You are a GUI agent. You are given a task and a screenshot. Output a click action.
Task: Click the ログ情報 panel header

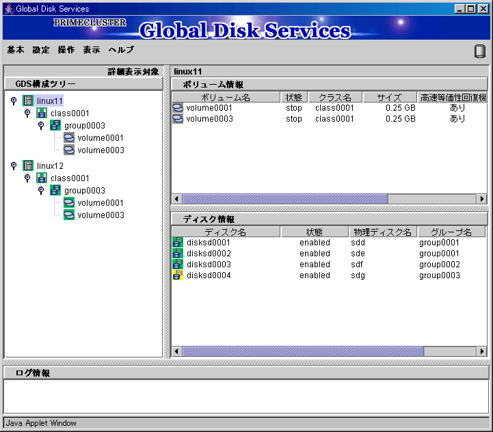246,373
